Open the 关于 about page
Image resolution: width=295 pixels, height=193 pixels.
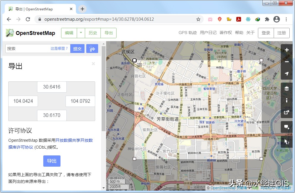(x=251, y=33)
